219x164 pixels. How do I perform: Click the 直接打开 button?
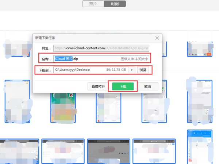[x=98, y=86]
